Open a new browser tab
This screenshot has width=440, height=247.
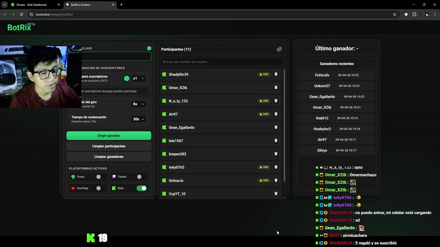click(121, 5)
